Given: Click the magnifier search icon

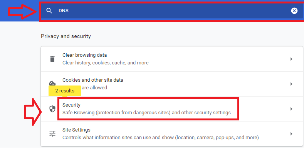Looking at the screenshot, I should (x=49, y=11).
